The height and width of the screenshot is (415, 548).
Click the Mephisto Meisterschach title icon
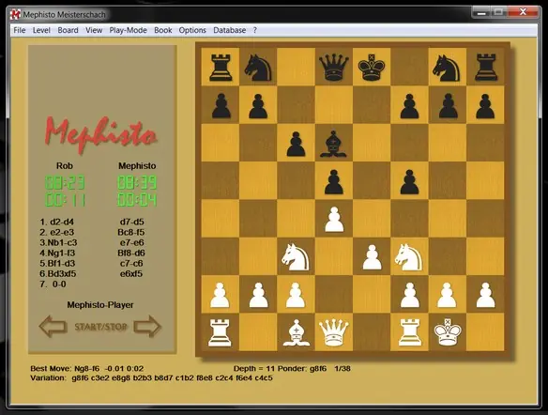pos(15,14)
